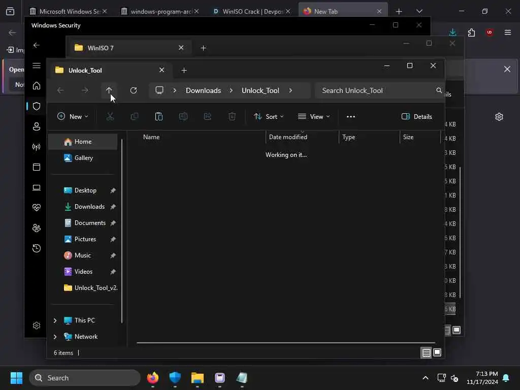
Task: Open Firefox application hamburger menu
Action: (508, 32)
